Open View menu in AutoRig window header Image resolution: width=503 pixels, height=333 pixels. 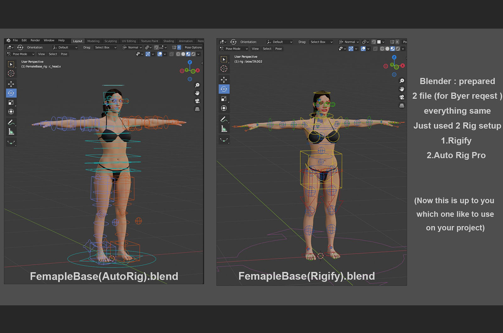pos(41,54)
